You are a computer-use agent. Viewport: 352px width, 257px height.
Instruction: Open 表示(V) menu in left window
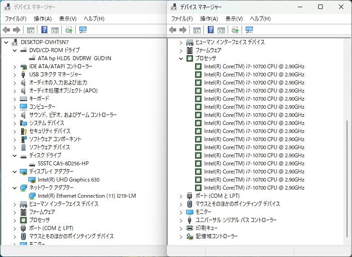pyautogui.click(x=68, y=19)
